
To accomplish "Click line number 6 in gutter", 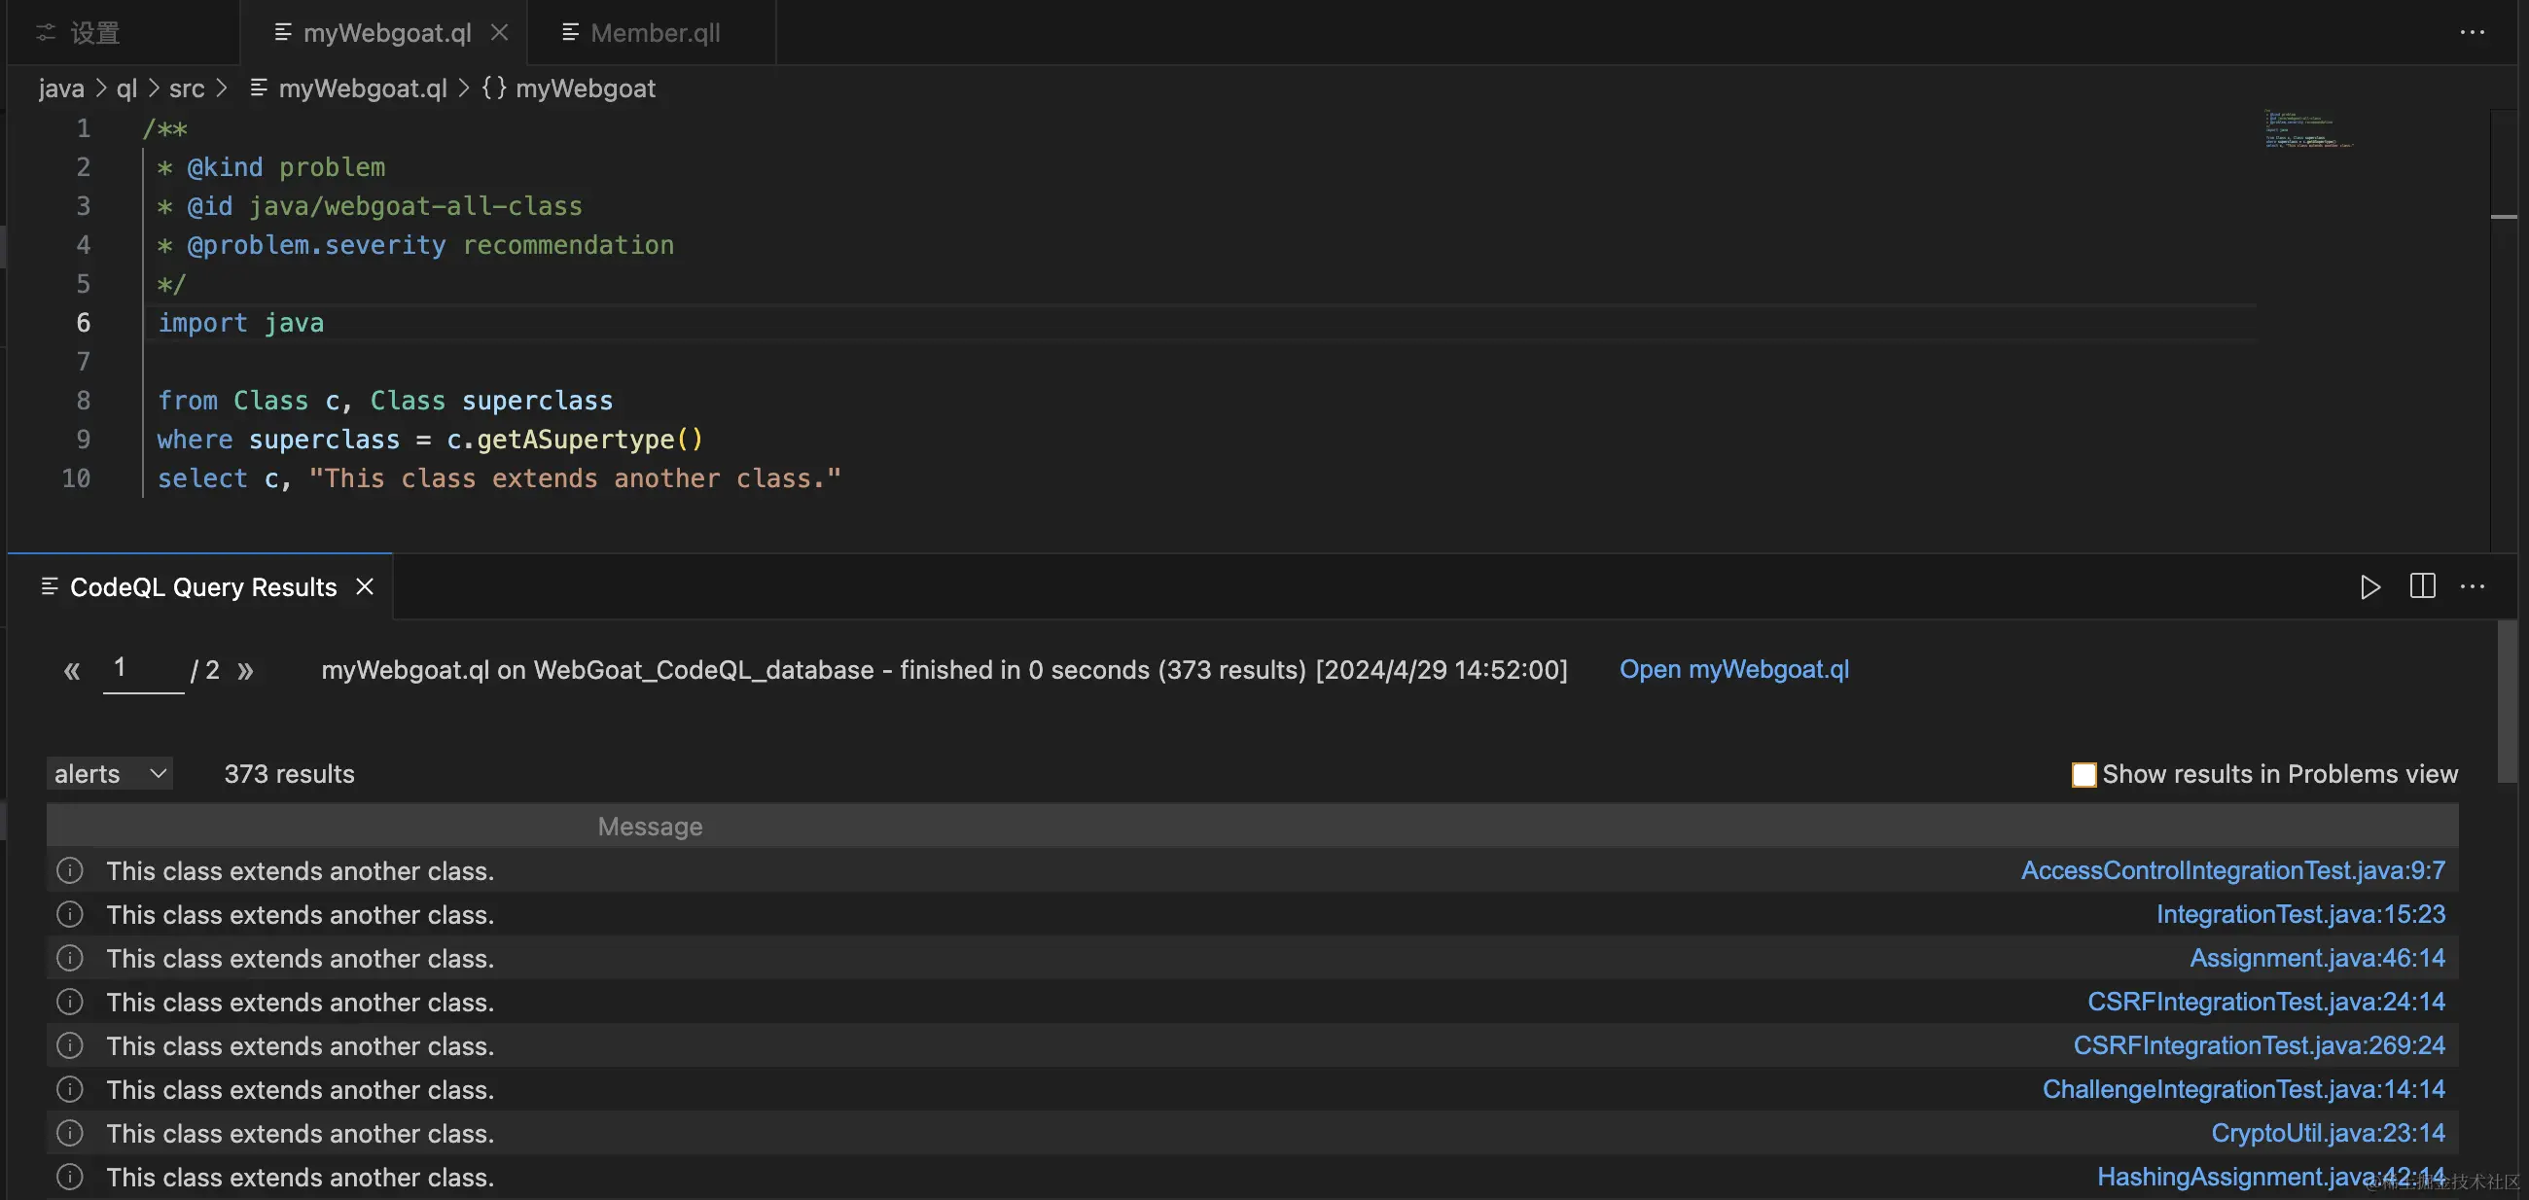I will [x=84, y=323].
